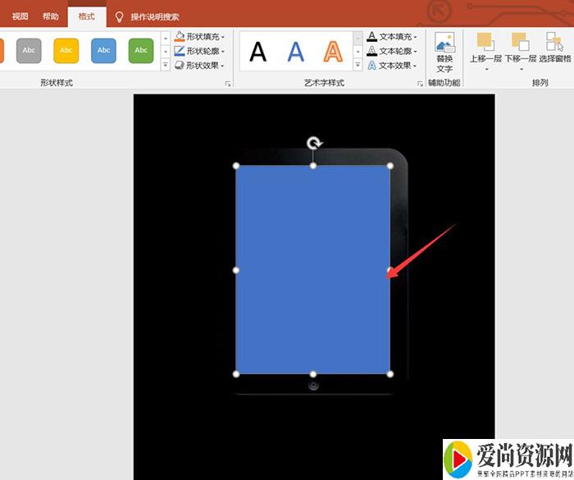Image resolution: width=574 pixels, height=480 pixels.
Task: Select the blue A WordArt style
Action: coord(295,52)
